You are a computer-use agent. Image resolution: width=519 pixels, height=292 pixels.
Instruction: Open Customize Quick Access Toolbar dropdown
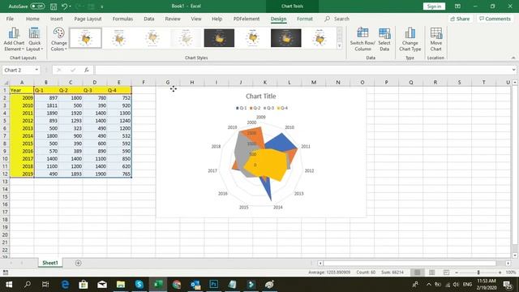click(x=102, y=6)
